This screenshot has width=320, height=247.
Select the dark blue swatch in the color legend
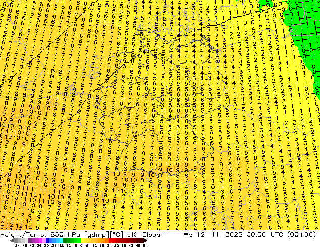[47, 240]
